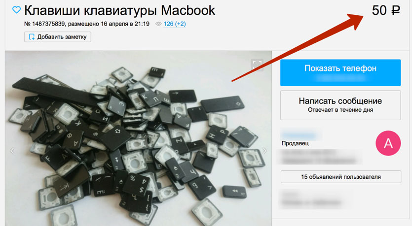Click the heart favorite icon beside title

(17, 10)
